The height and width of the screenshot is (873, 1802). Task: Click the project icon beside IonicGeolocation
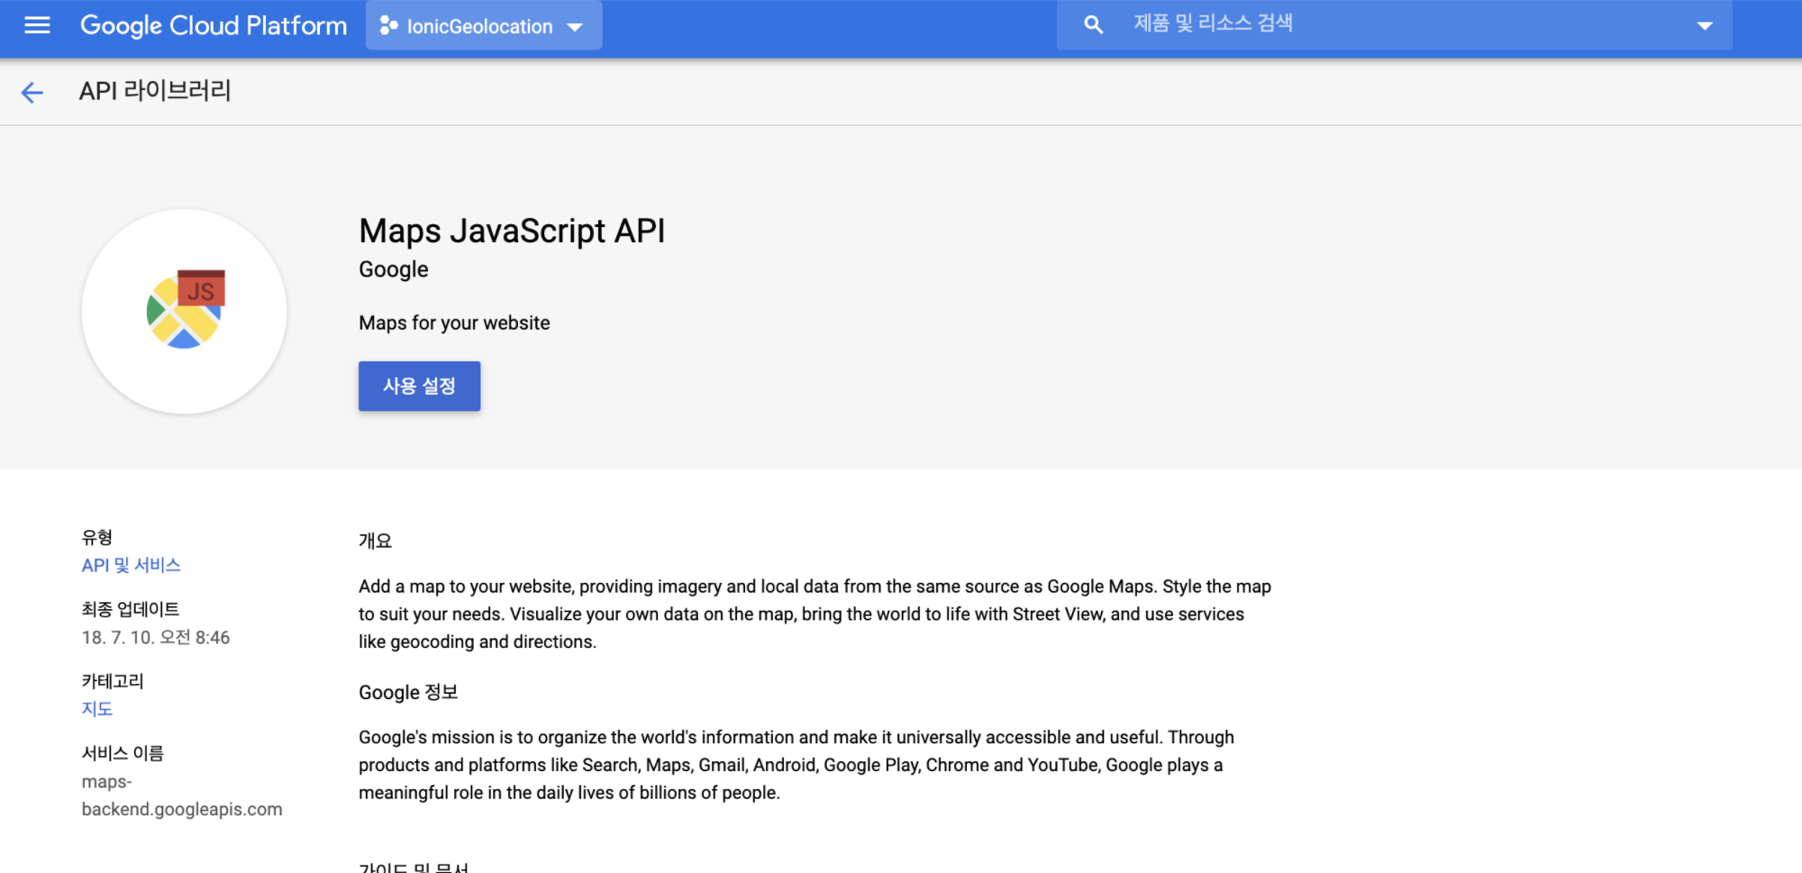coord(388,26)
